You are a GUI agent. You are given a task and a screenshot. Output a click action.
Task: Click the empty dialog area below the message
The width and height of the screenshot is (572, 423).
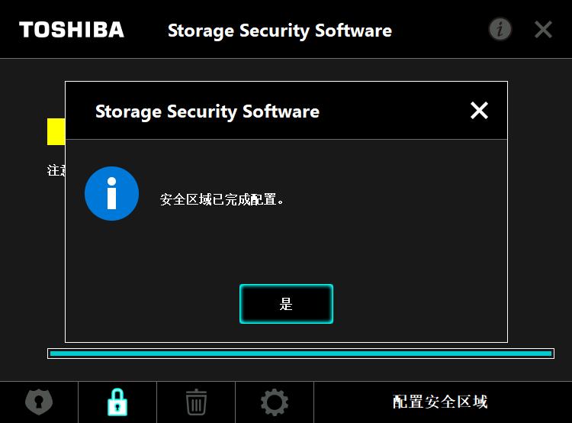click(286, 252)
